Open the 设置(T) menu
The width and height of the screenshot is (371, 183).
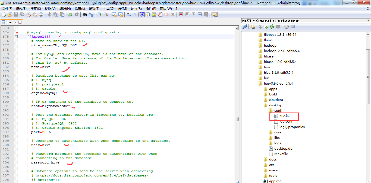pos(94,9)
